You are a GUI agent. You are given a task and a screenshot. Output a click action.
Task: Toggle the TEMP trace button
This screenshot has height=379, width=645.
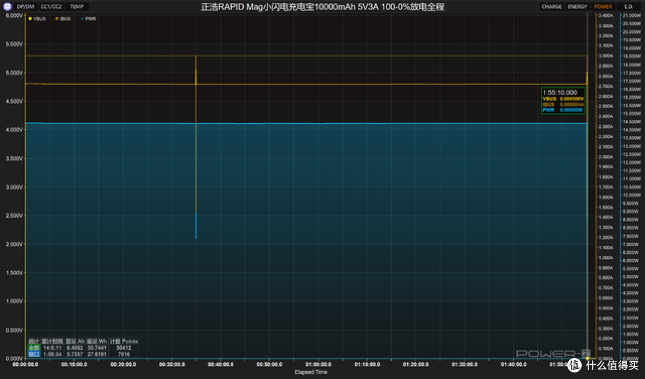point(77,7)
